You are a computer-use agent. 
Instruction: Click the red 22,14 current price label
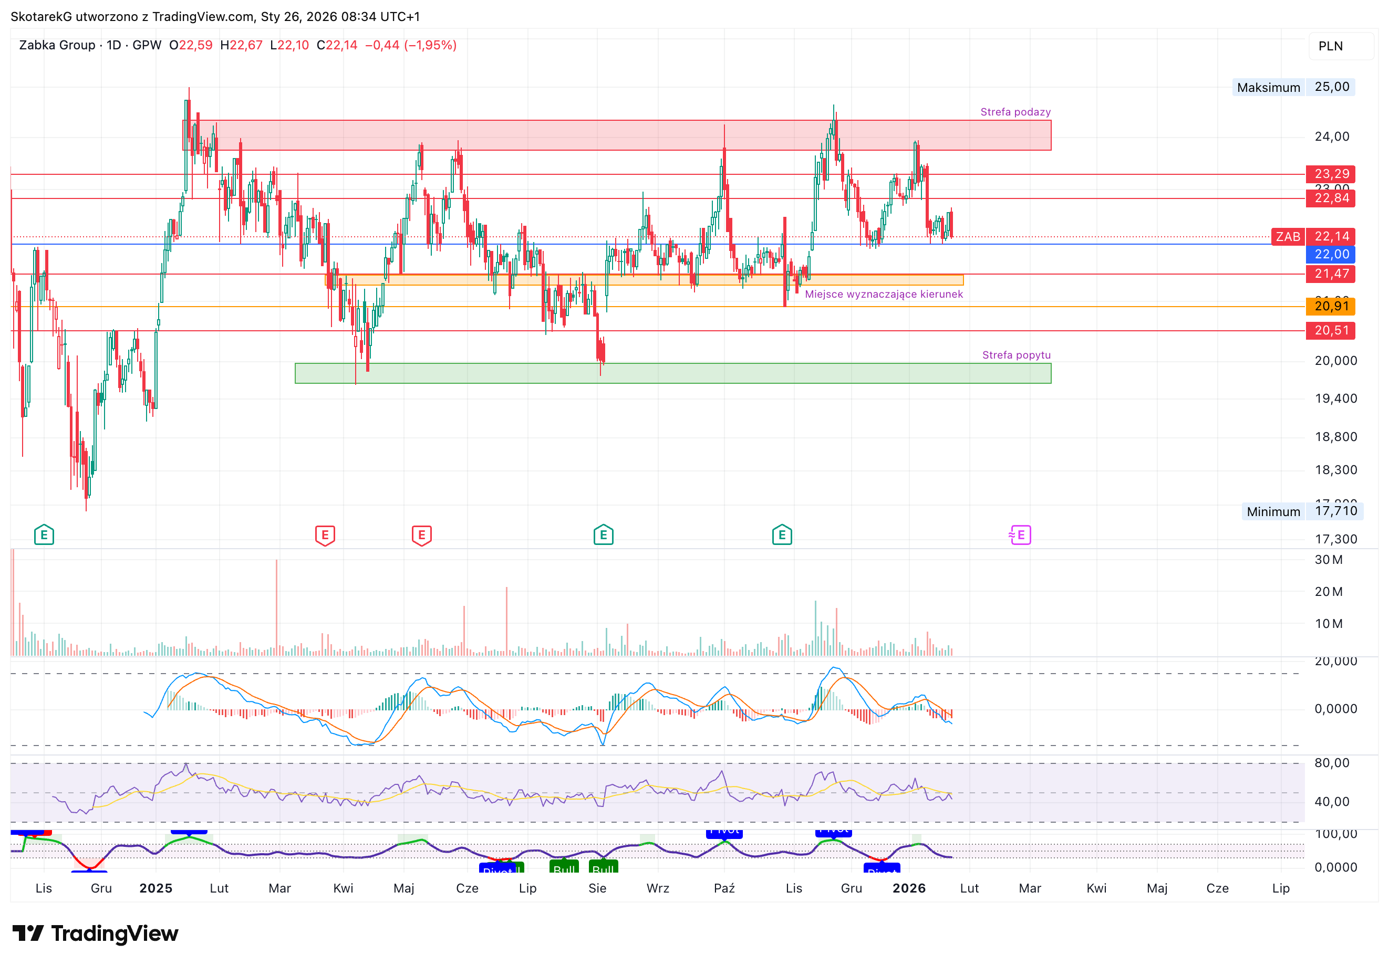1330,236
